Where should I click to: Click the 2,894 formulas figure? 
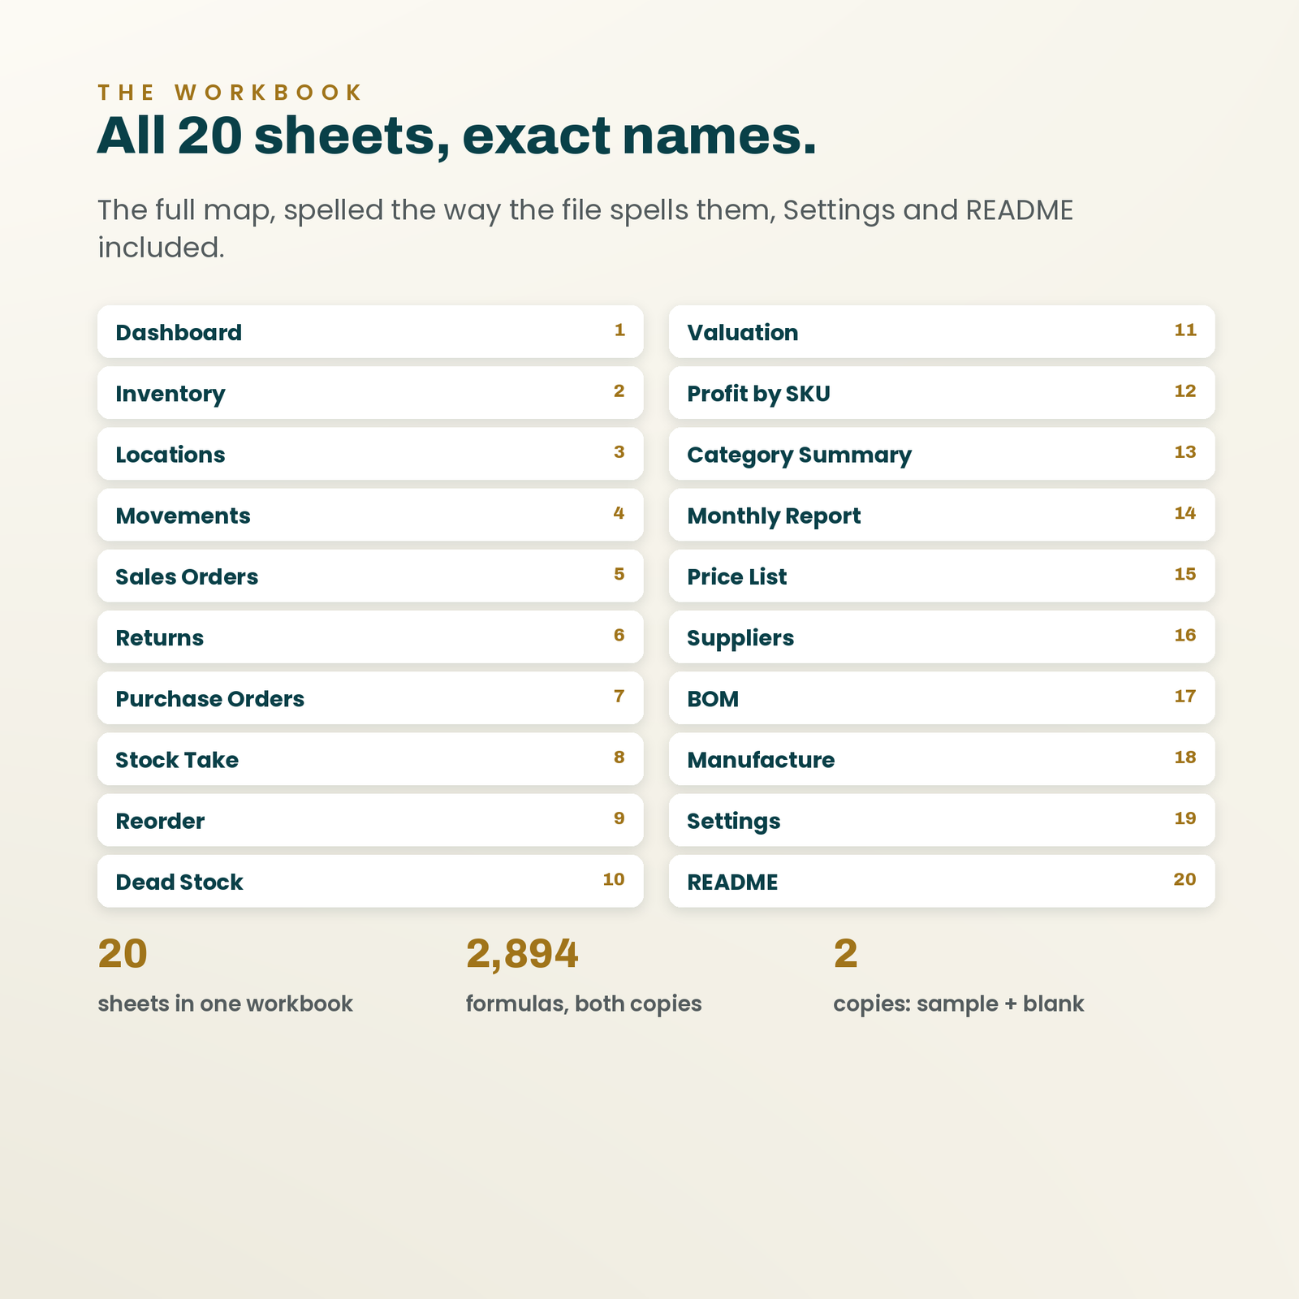click(522, 954)
